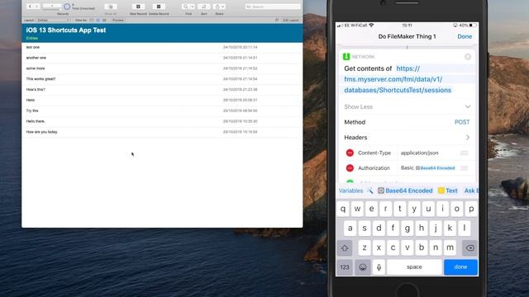
Task: Switch to View as List icon
Action: point(98,20)
